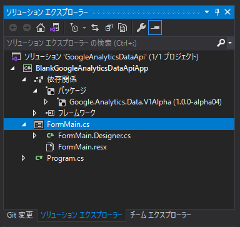
Task: Select the 依存関係 tree item
Action: [62, 79]
